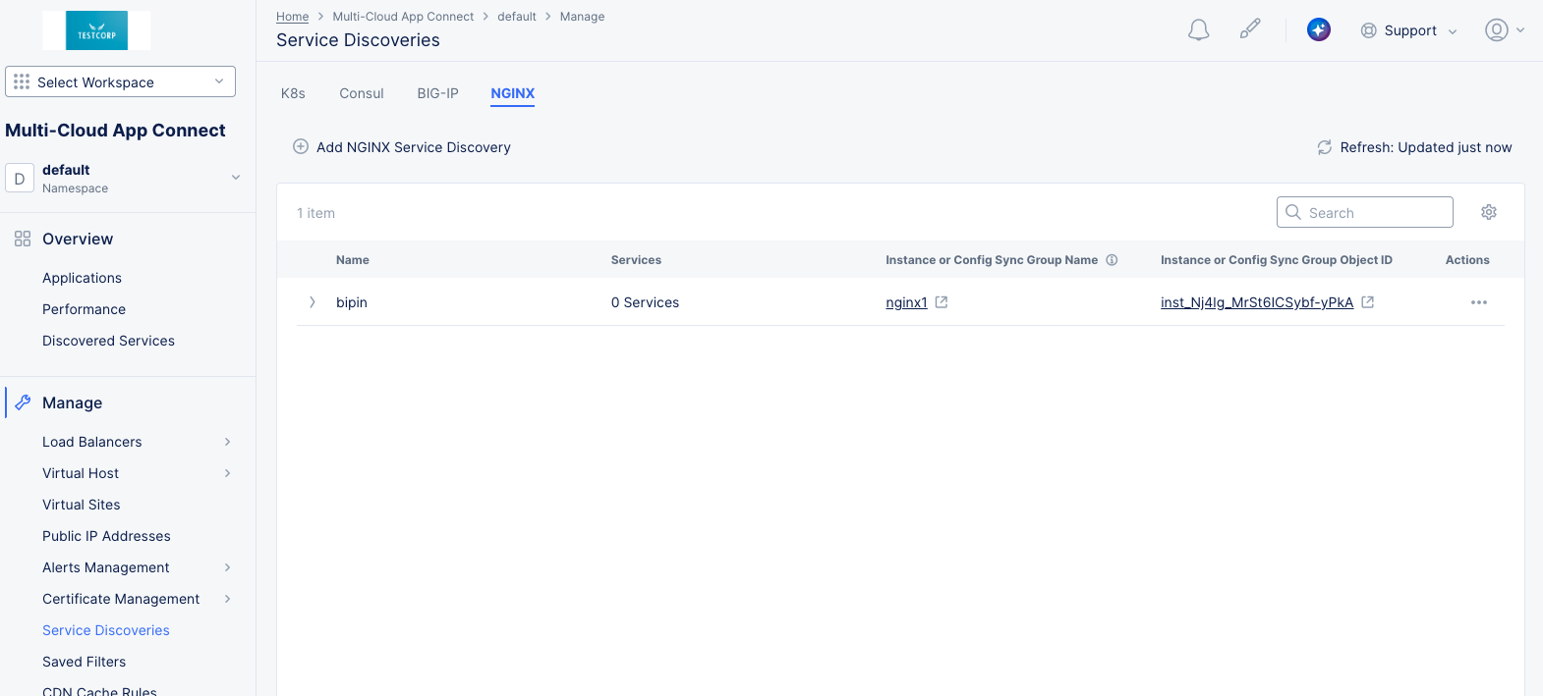Expand the bipin row chevron

click(x=313, y=302)
